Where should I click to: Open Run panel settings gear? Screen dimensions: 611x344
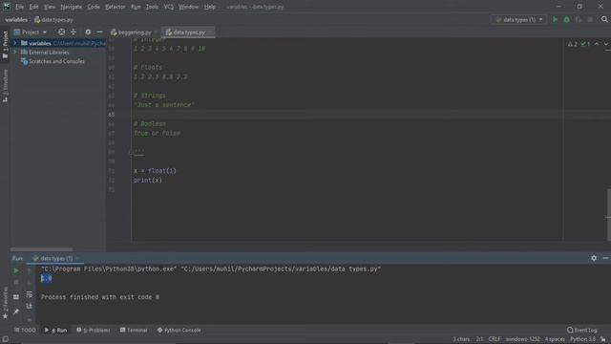(594, 258)
